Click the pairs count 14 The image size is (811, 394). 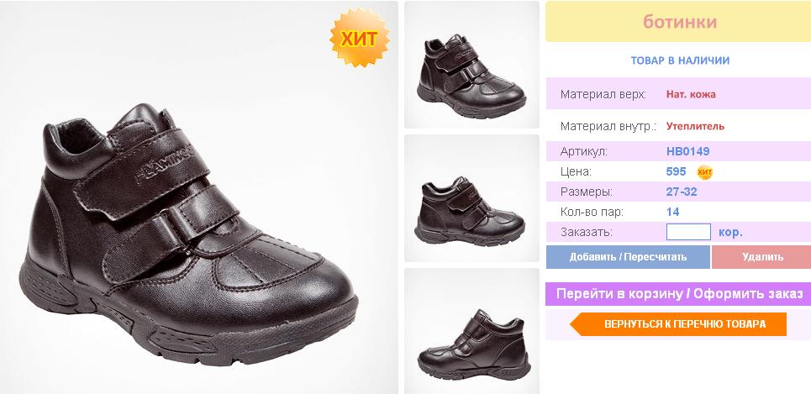(673, 212)
